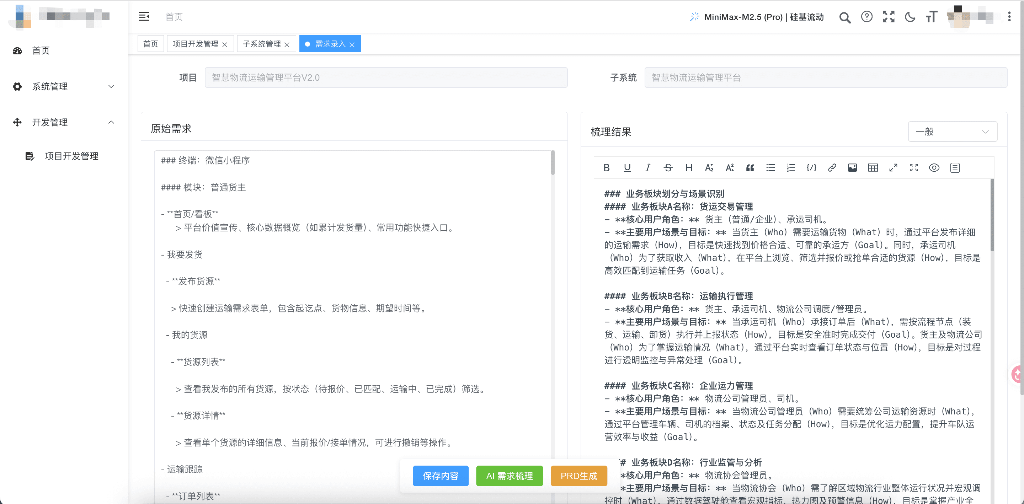The width and height of the screenshot is (1024, 504).
Task: Click the '- 运输跟踪' line
Action: 182,469
